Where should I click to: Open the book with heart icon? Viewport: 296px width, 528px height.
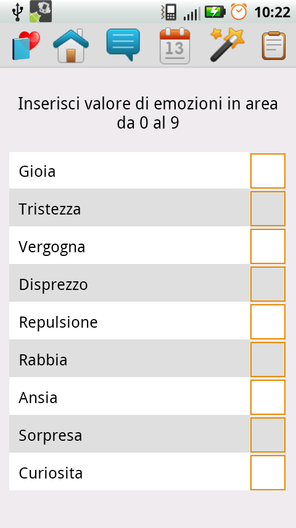coord(26,46)
